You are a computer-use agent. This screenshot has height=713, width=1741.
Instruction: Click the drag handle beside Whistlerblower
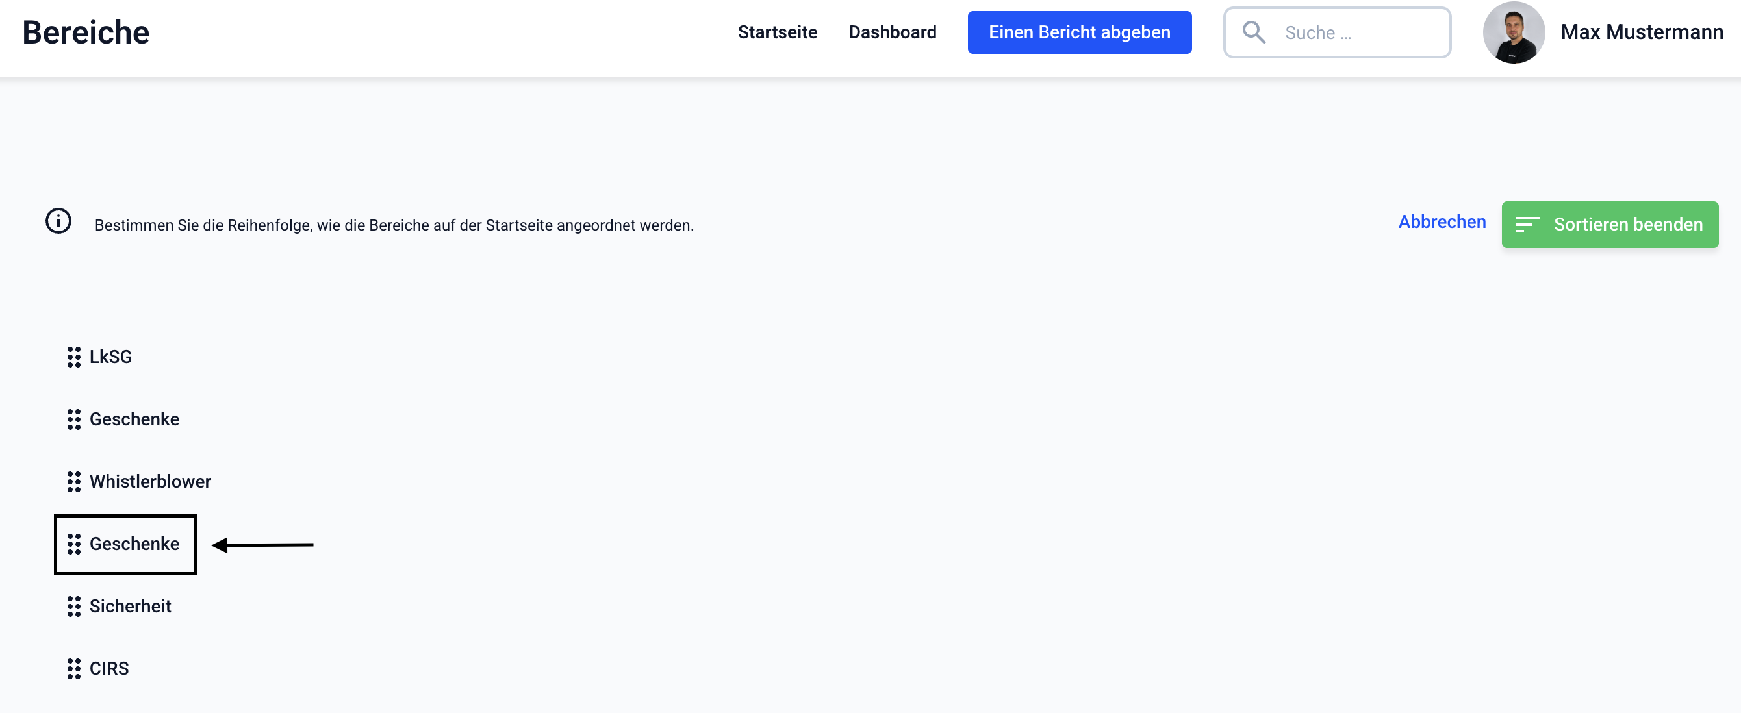[73, 481]
